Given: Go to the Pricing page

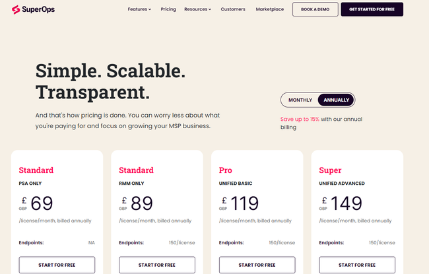Looking at the screenshot, I should pos(168,9).
